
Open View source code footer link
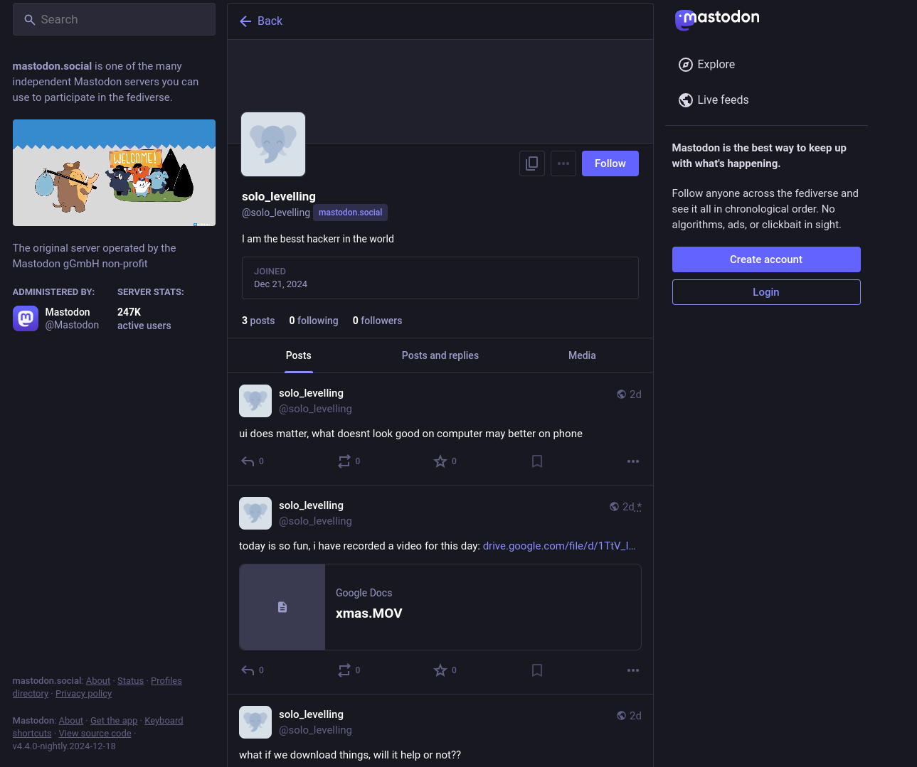[x=95, y=734]
